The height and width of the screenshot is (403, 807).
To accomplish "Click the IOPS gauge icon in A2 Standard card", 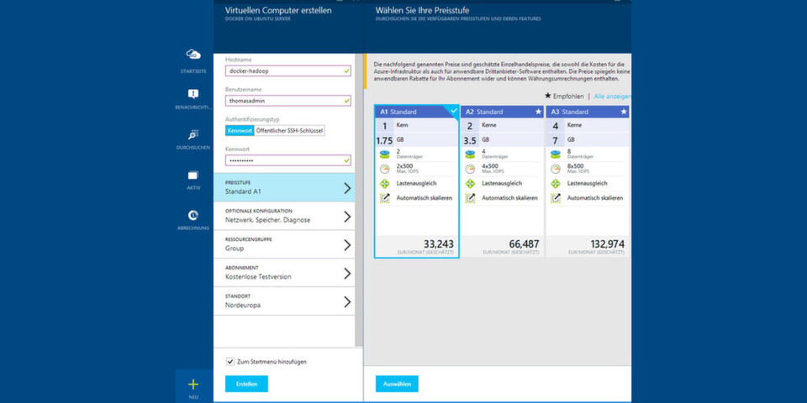I will point(470,169).
